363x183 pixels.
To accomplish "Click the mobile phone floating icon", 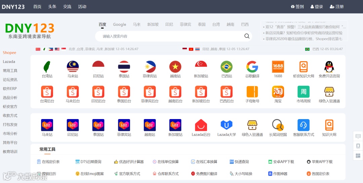I will pyautogui.click(x=358, y=146).
